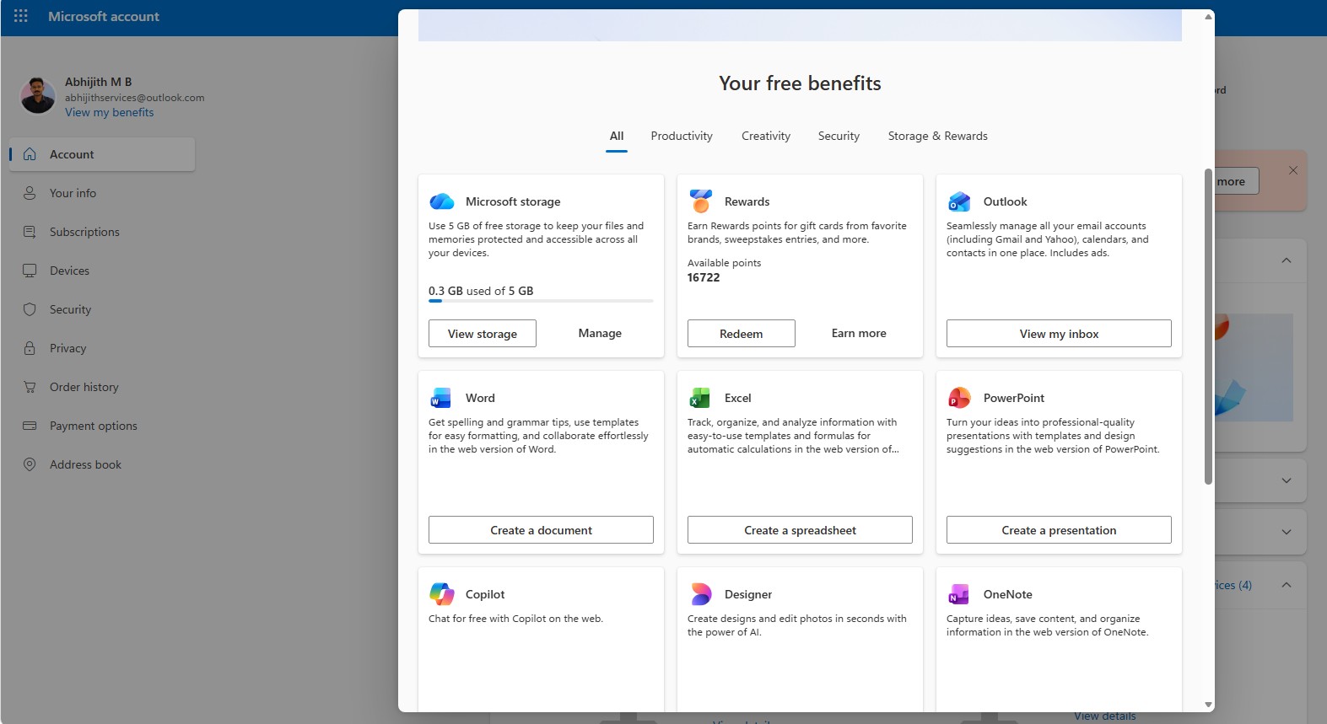This screenshot has width=1327, height=724.
Task: Collapse the services (4) panel chevron
Action: pos(1287,585)
